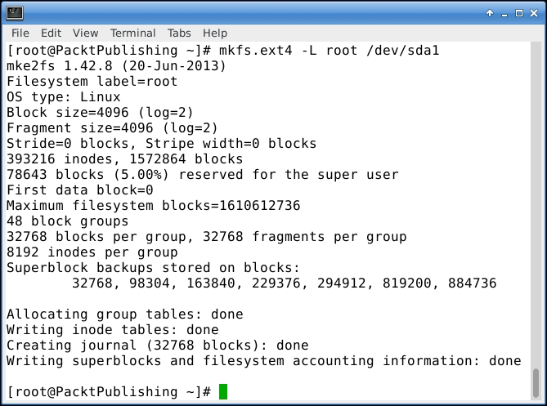Image resolution: width=547 pixels, height=406 pixels.
Task: Open the Terminal menu
Action: tap(132, 33)
